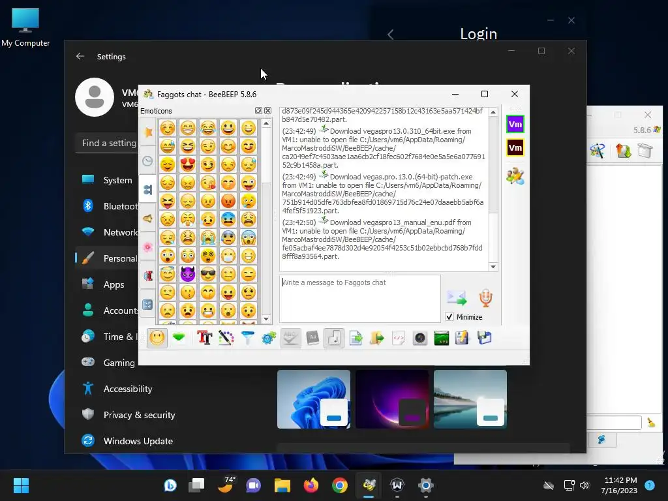668x501 pixels.
Task: Click the save chat notepad icon
Action: point(462,339)
